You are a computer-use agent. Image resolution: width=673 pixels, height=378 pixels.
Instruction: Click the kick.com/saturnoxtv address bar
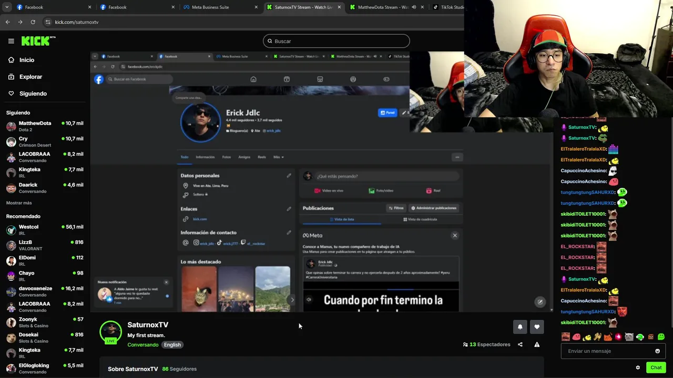pyautogui.click(x=252, y=22)
